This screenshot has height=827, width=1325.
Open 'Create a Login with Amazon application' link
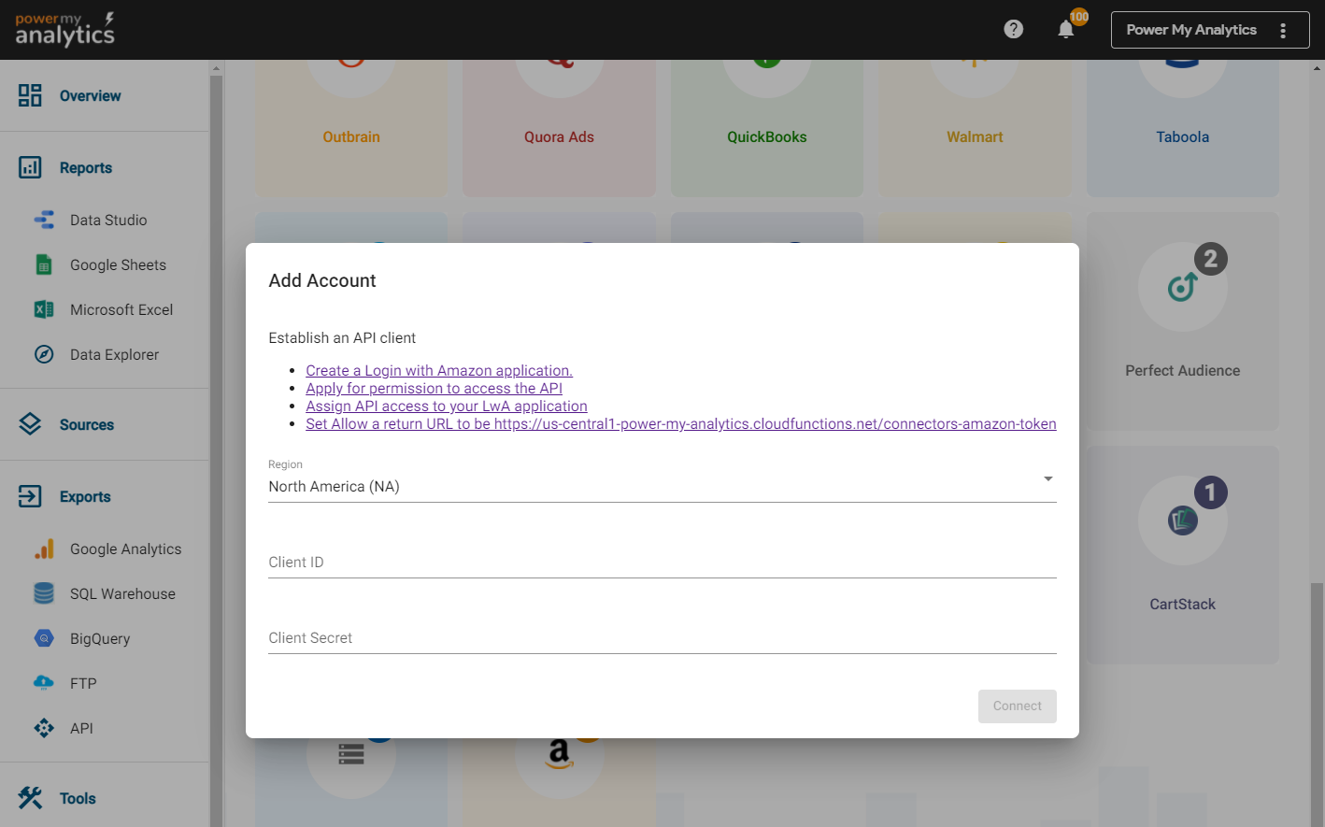tap(439, 371)
